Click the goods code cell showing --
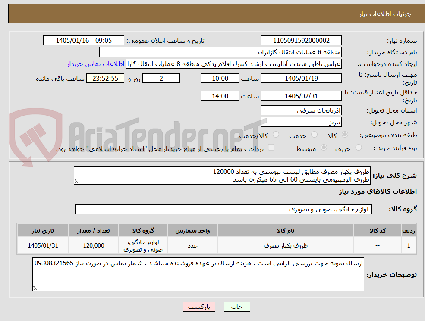This screenshot has height=321, width=425. coord(377,245)
